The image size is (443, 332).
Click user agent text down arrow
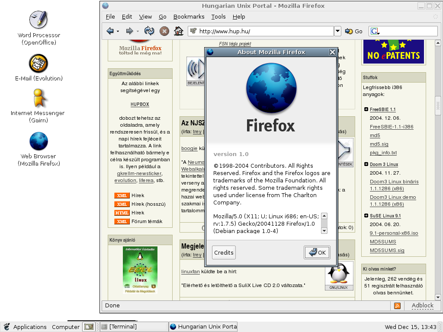(324, 231)
